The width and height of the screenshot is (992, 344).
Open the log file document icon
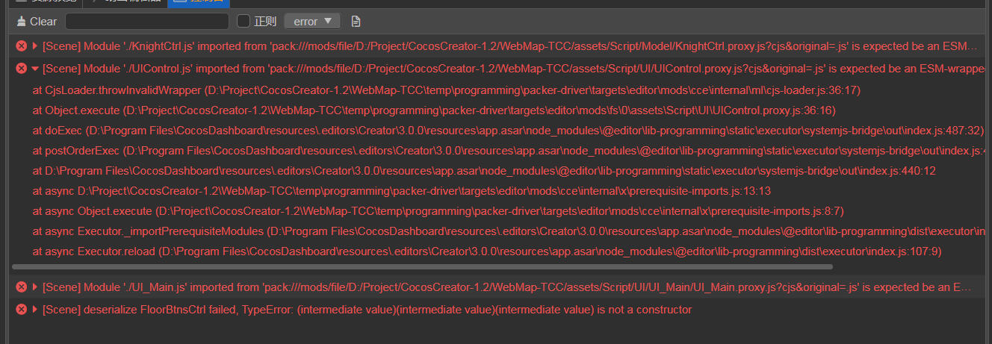tap(356, 22)
